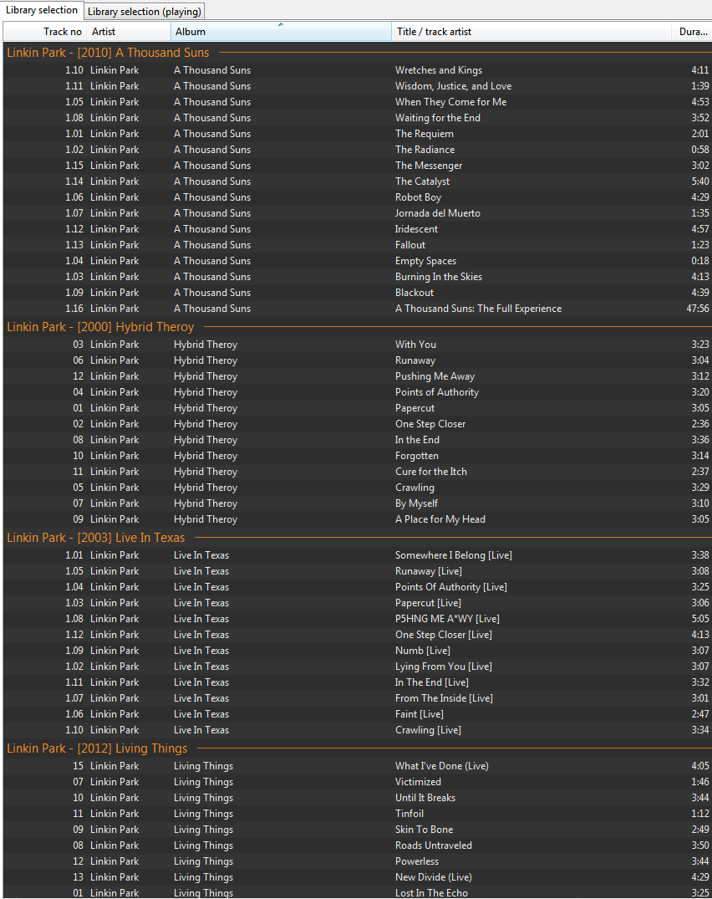Select the Live In Texas group header

coord(358,538)
